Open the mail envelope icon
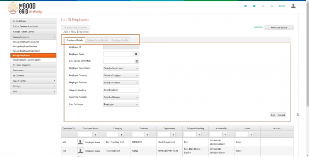Screen dimensions: 309x157 point(263,6)
